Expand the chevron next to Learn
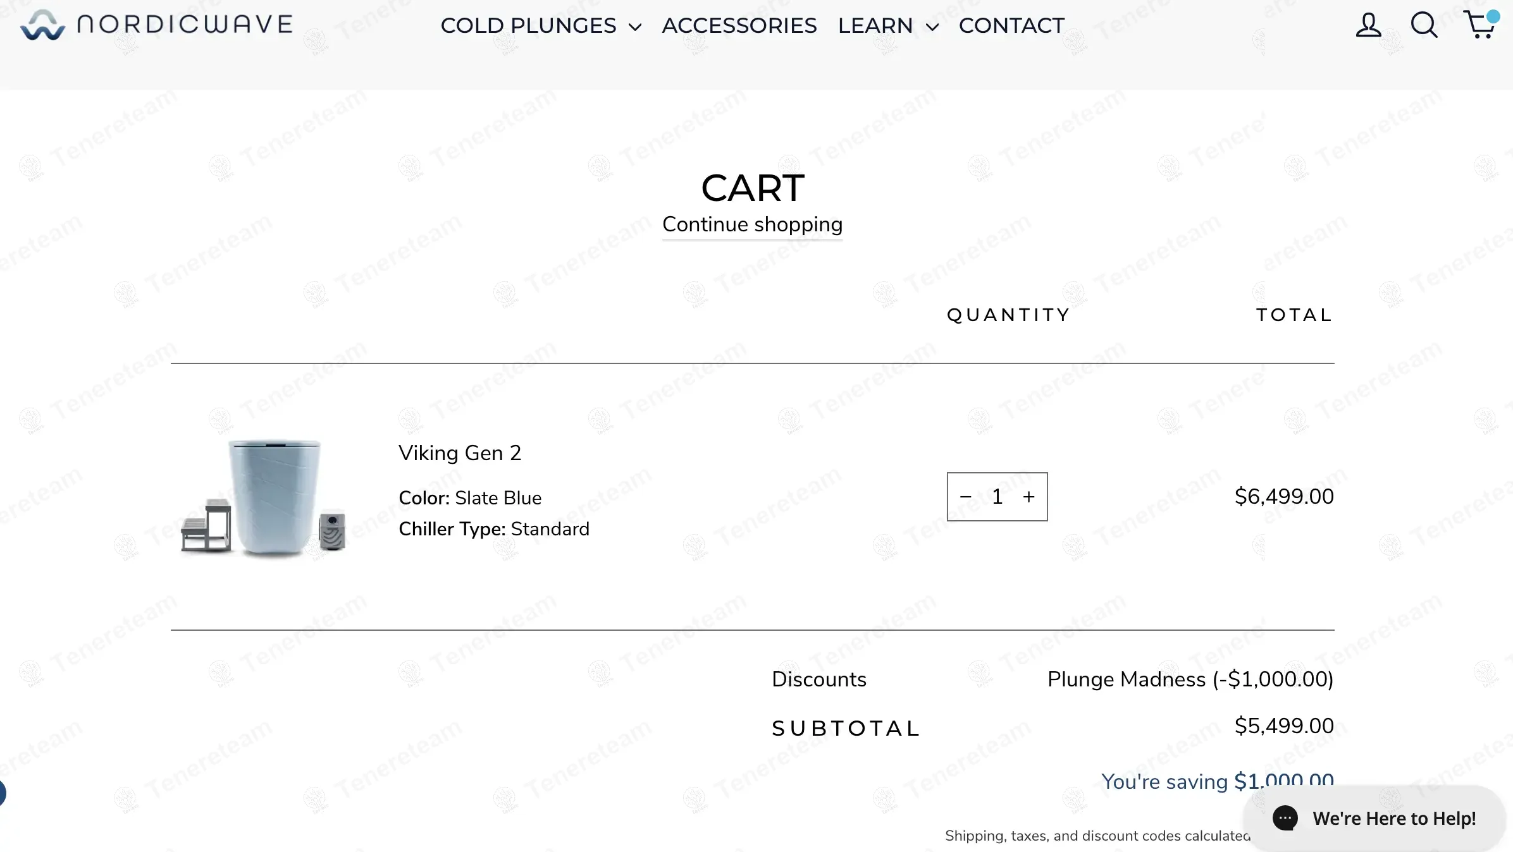 click(x=932, y=27)
